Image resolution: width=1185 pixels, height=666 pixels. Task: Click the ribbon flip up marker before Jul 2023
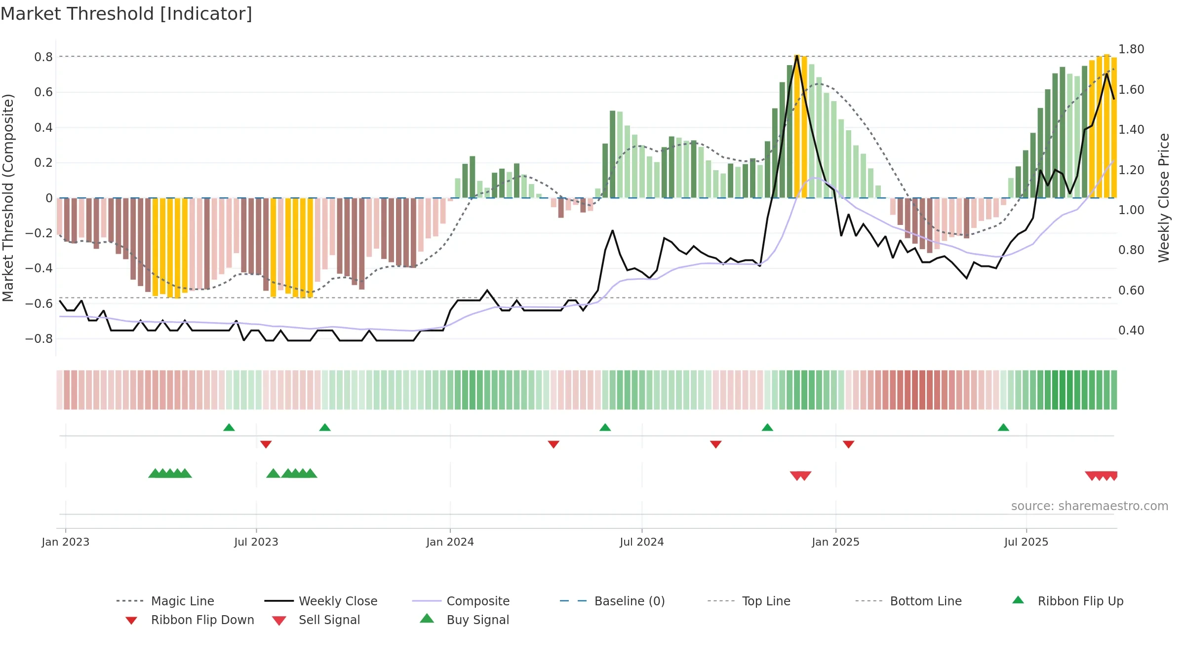tap(229, 427)
